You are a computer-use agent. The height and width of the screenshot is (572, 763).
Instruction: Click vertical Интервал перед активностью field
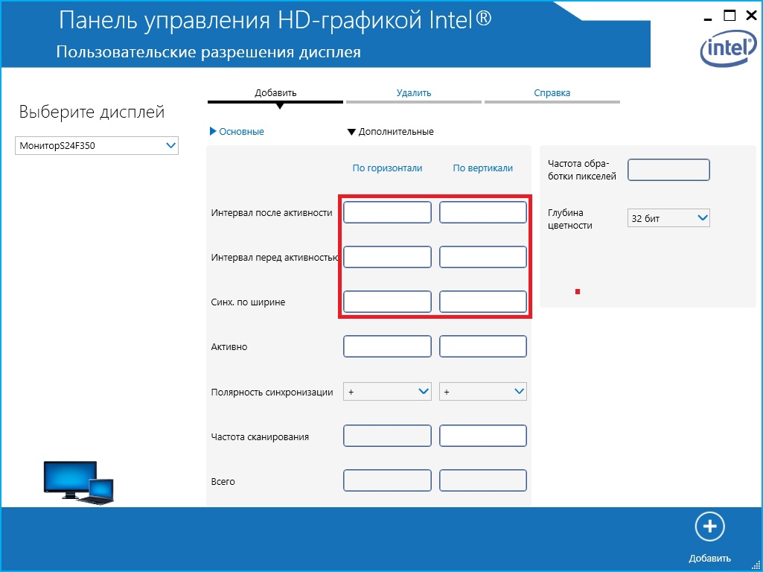pyautogui.click(x=482, y=257)
